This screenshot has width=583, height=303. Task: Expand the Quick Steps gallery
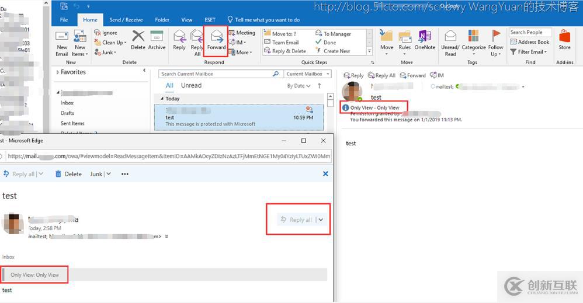[x=370, y=51]
